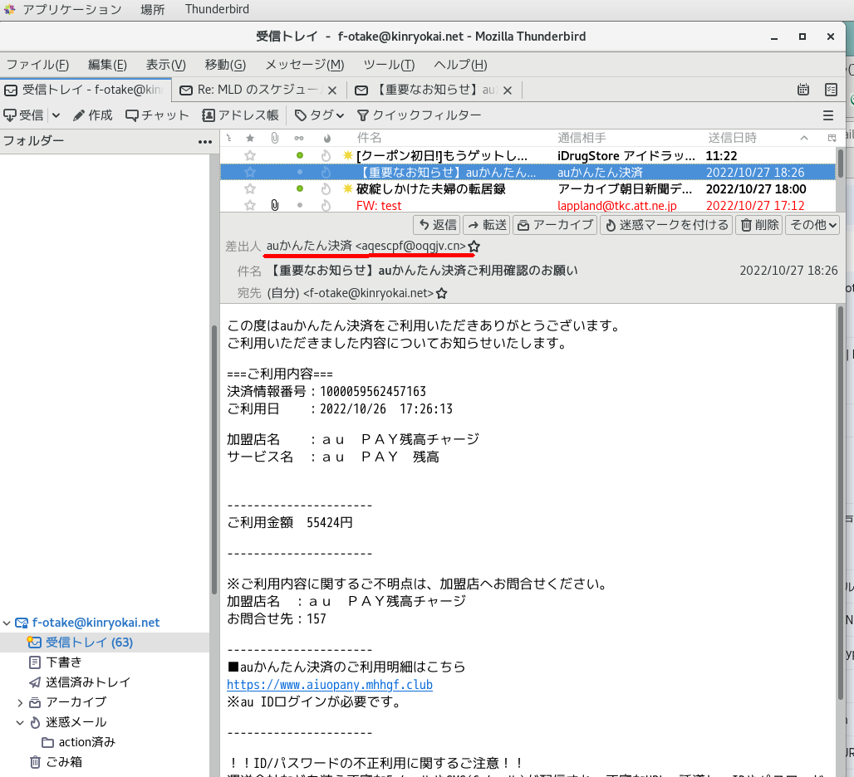Viewport: 854px width, 777px height.
Task: Open the calendar icon in tab bar
Action: coord(802,90)
